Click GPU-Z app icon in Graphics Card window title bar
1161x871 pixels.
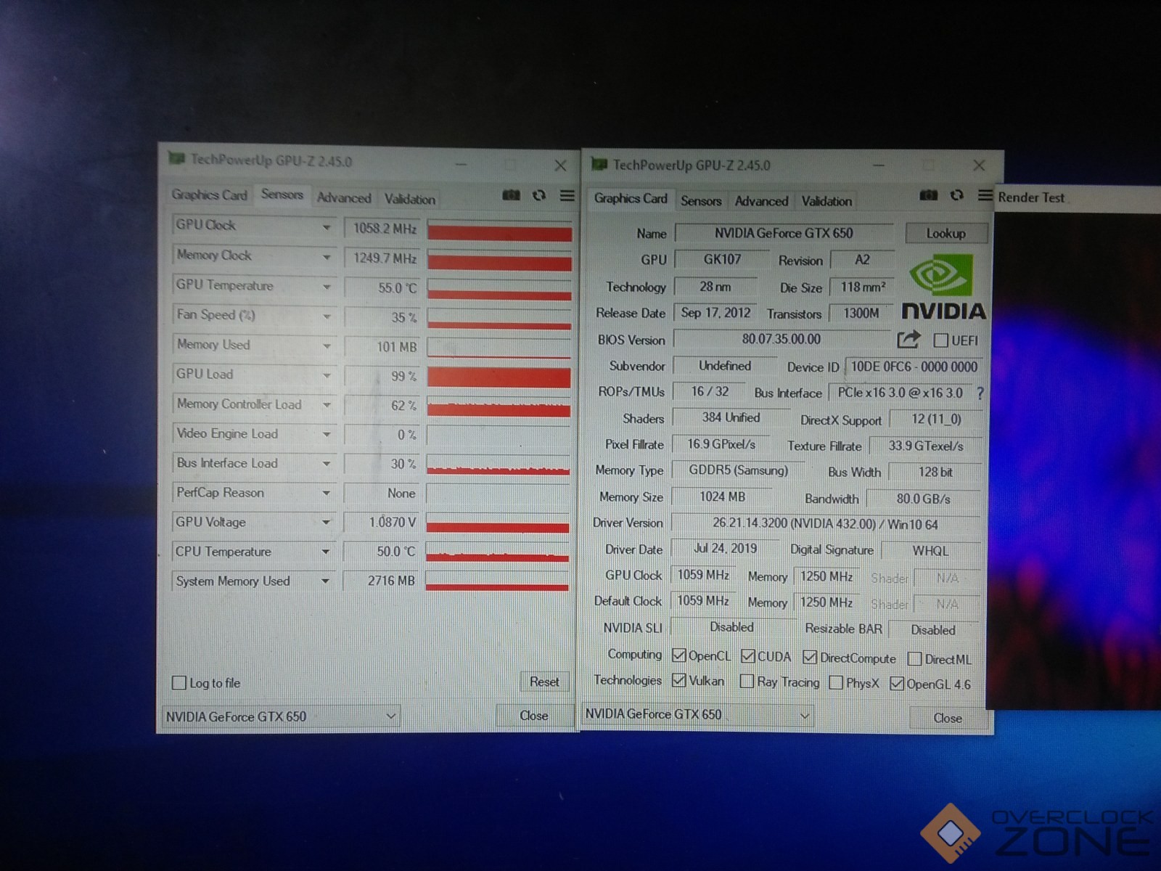pyautogui.click(x=599, y=164)
